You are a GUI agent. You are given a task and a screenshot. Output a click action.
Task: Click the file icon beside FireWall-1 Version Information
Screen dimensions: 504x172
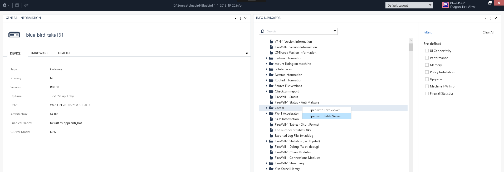[271, 47]
